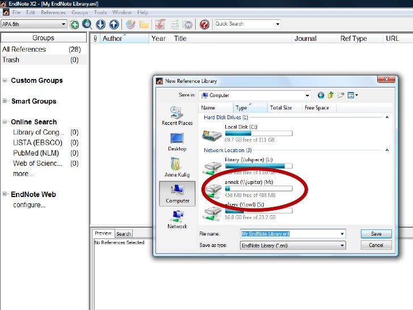Screen dimensions: 413x310
Task: Switch to the Preview tab
Action: point(103,233)
